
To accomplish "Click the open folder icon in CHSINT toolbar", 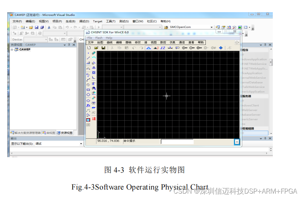I will pyautogui.click(x=96, y=48).
